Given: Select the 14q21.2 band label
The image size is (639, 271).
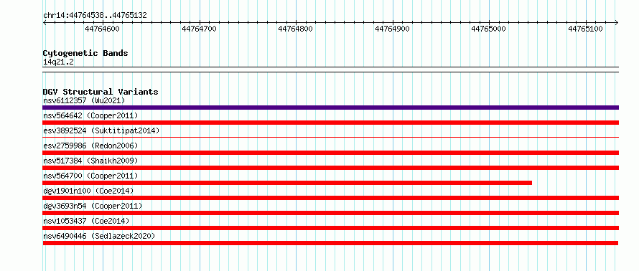Looking at the screenshot, I should pyautogui.click(x=58, y=62).
